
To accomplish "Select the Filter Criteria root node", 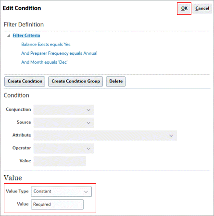I will (26, 36).
